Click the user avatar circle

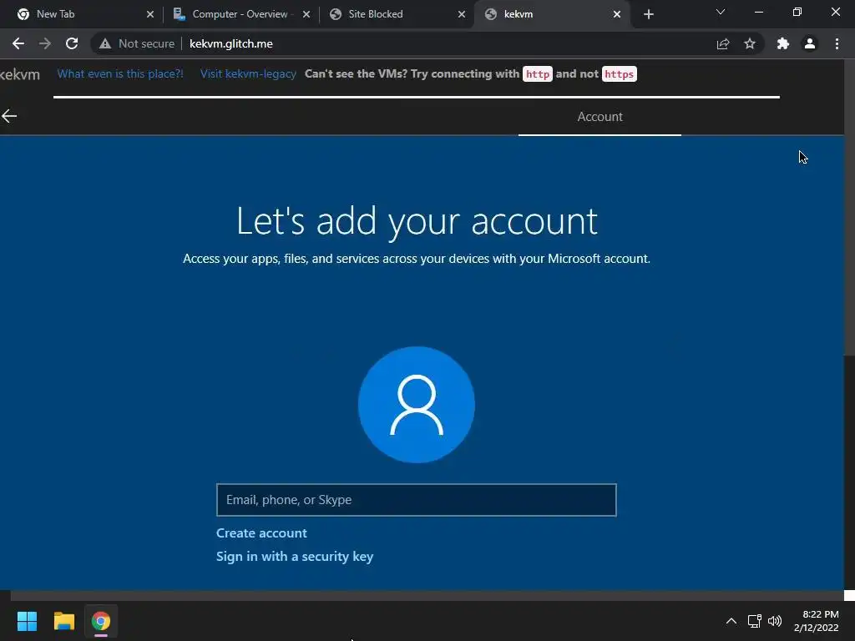pos(417,405)
